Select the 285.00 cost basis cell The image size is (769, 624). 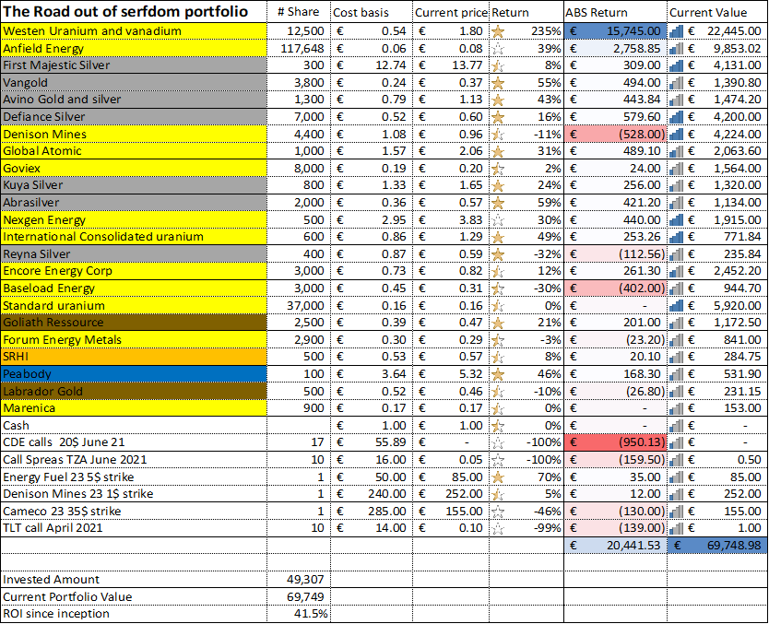coord(372,512)
